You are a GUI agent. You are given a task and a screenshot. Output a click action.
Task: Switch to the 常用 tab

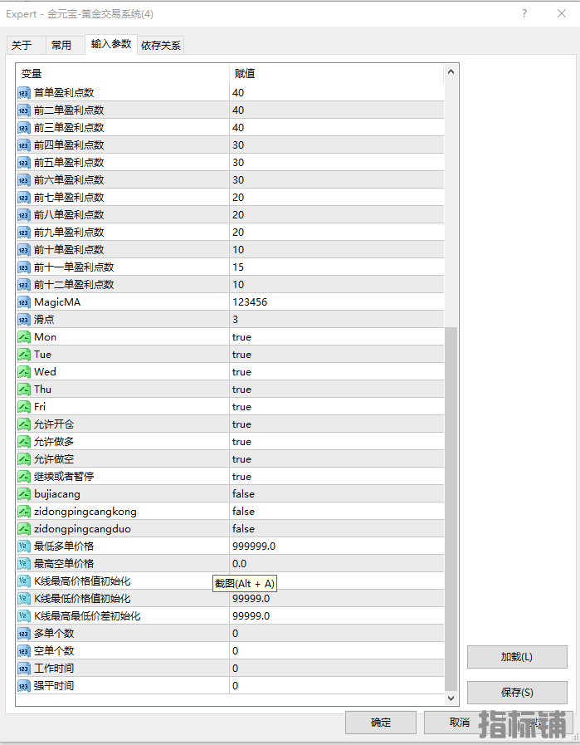point(66,45)
